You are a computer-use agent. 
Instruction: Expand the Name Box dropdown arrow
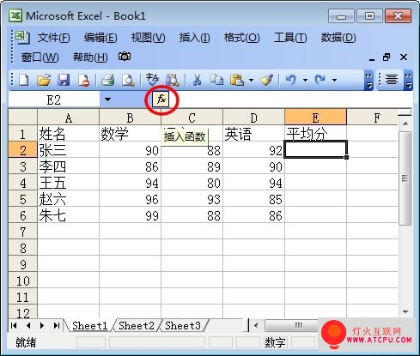point(107,100)
